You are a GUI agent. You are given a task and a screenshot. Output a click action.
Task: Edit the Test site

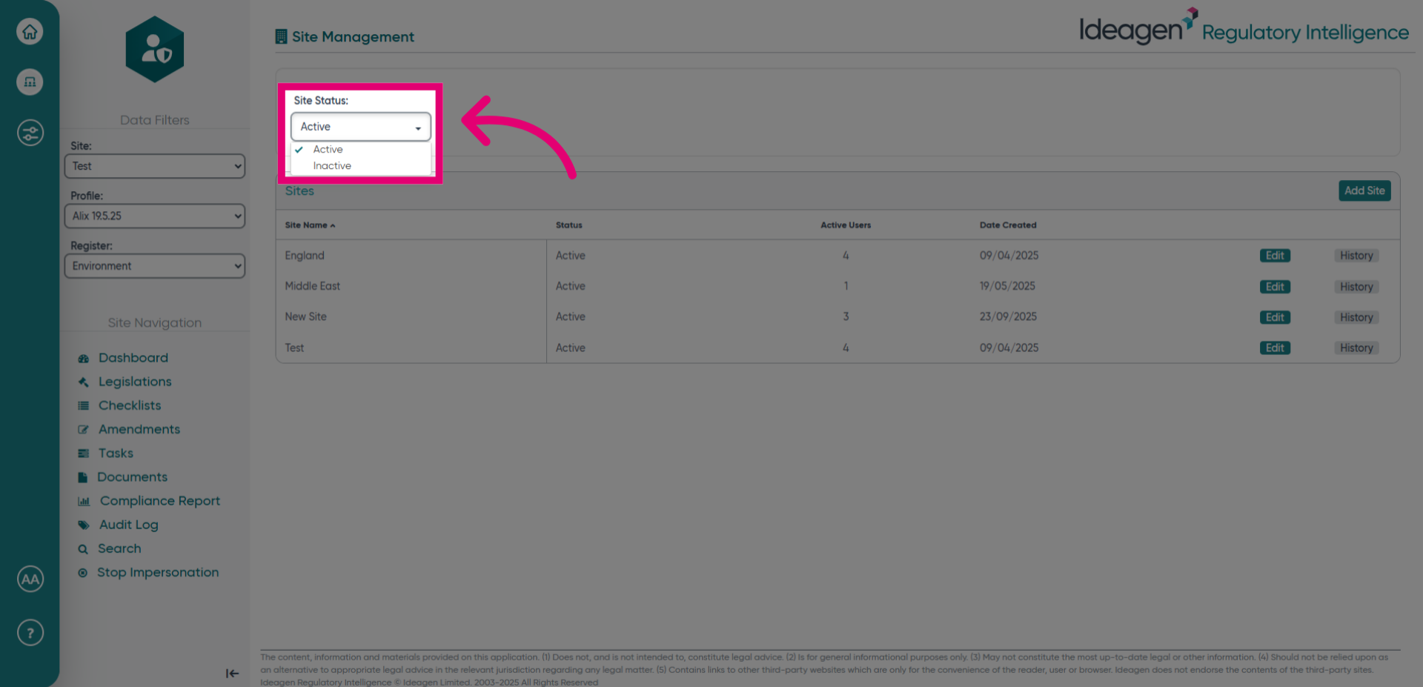[1275, 348]
